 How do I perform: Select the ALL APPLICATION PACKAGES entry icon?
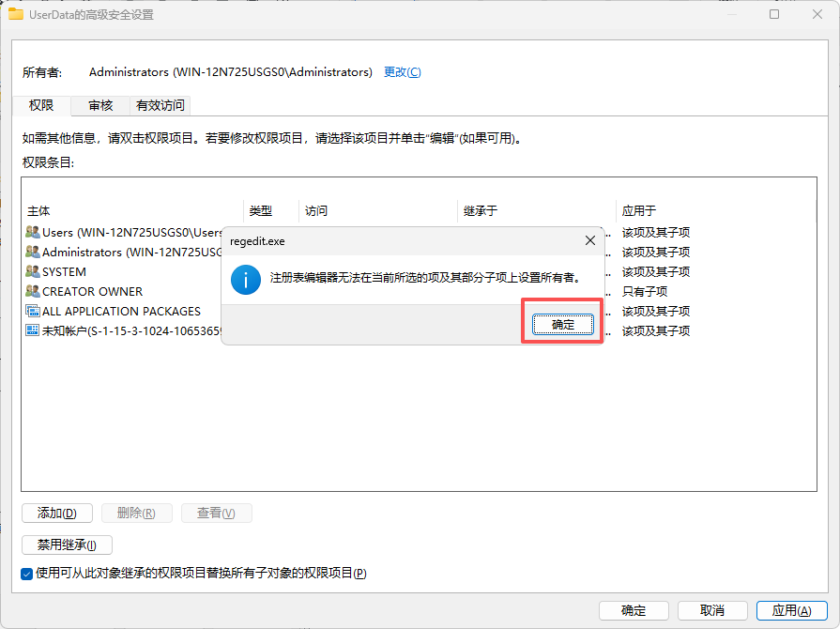30,311
